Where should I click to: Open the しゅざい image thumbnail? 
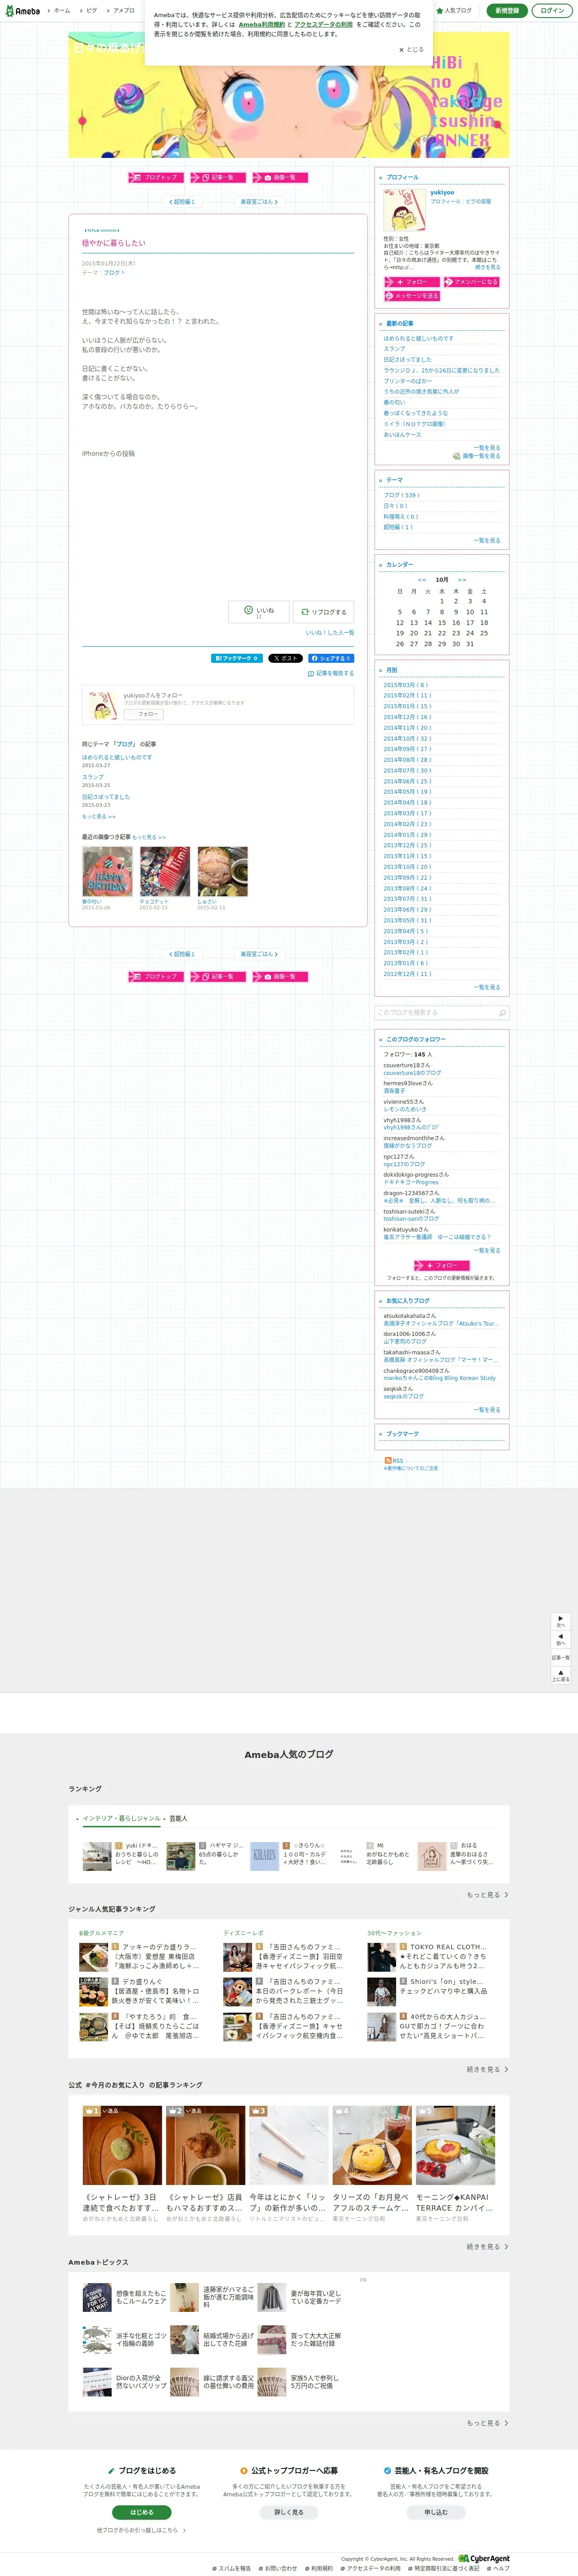click(222, 872)
